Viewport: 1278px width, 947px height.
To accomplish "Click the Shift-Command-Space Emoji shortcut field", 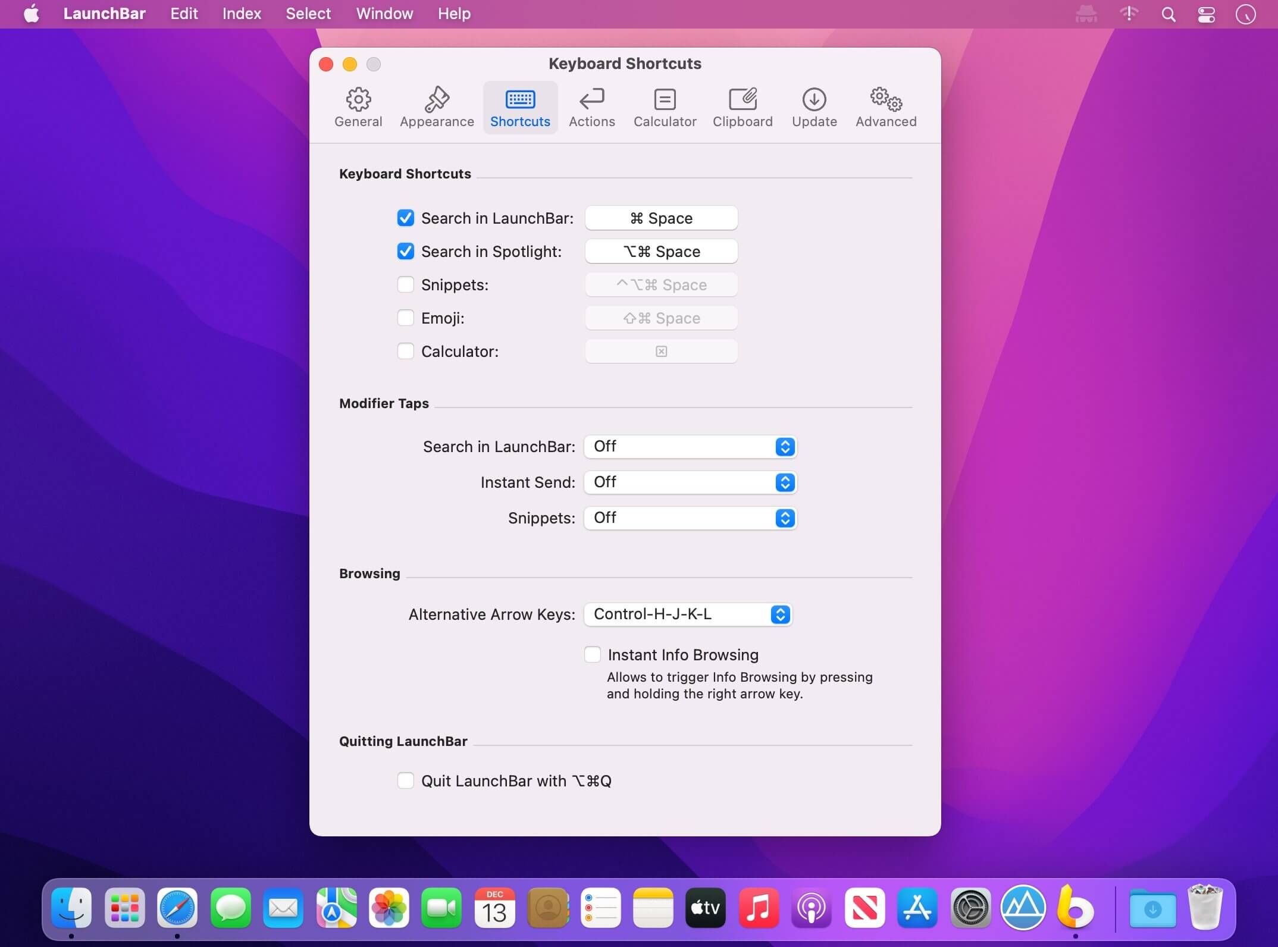I will 662,318.
